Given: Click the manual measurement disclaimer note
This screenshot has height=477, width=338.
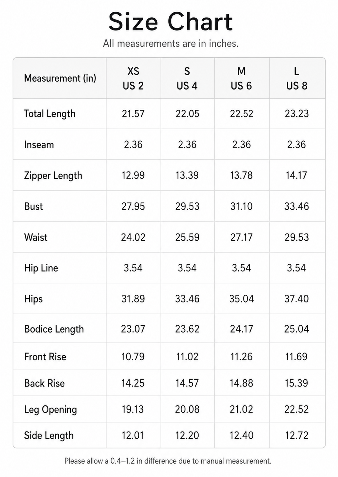Looking at the screenshot, I should (x=168, y=461).
